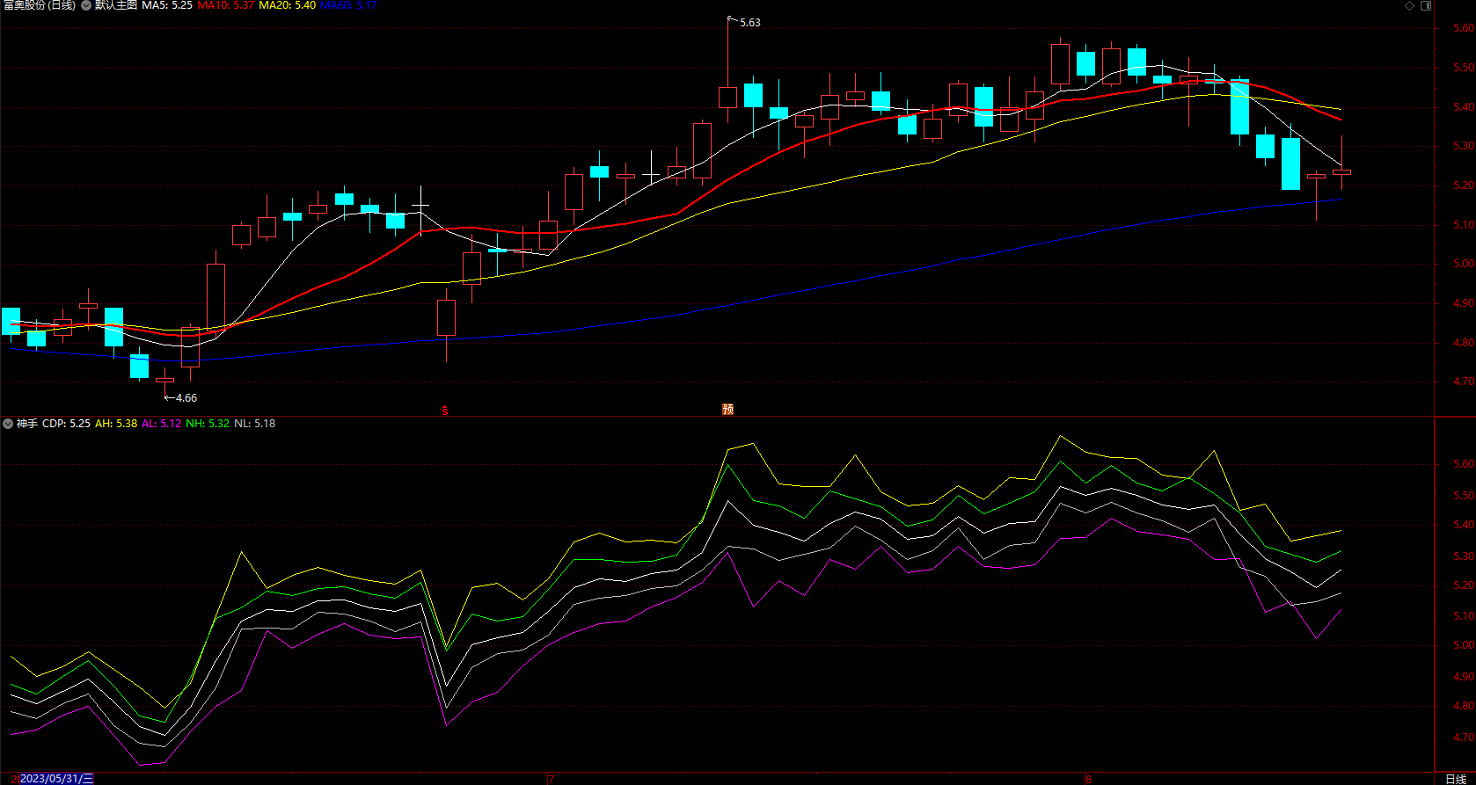Click the 5.63 high price marker
1476x785 pixels.
tap(750, 23)
